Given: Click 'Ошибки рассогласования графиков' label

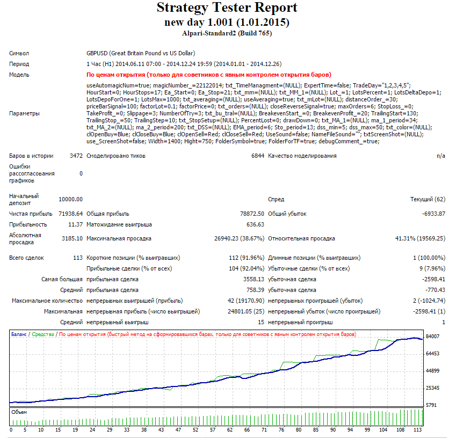Looking at the screenshot, I should (32, 173).
